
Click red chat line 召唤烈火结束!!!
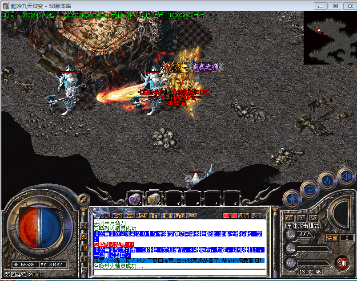(x=114, y=244)
